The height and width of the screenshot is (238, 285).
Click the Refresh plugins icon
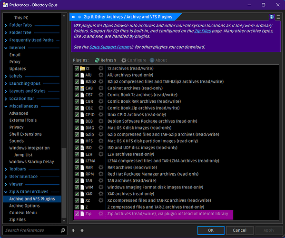97,60
